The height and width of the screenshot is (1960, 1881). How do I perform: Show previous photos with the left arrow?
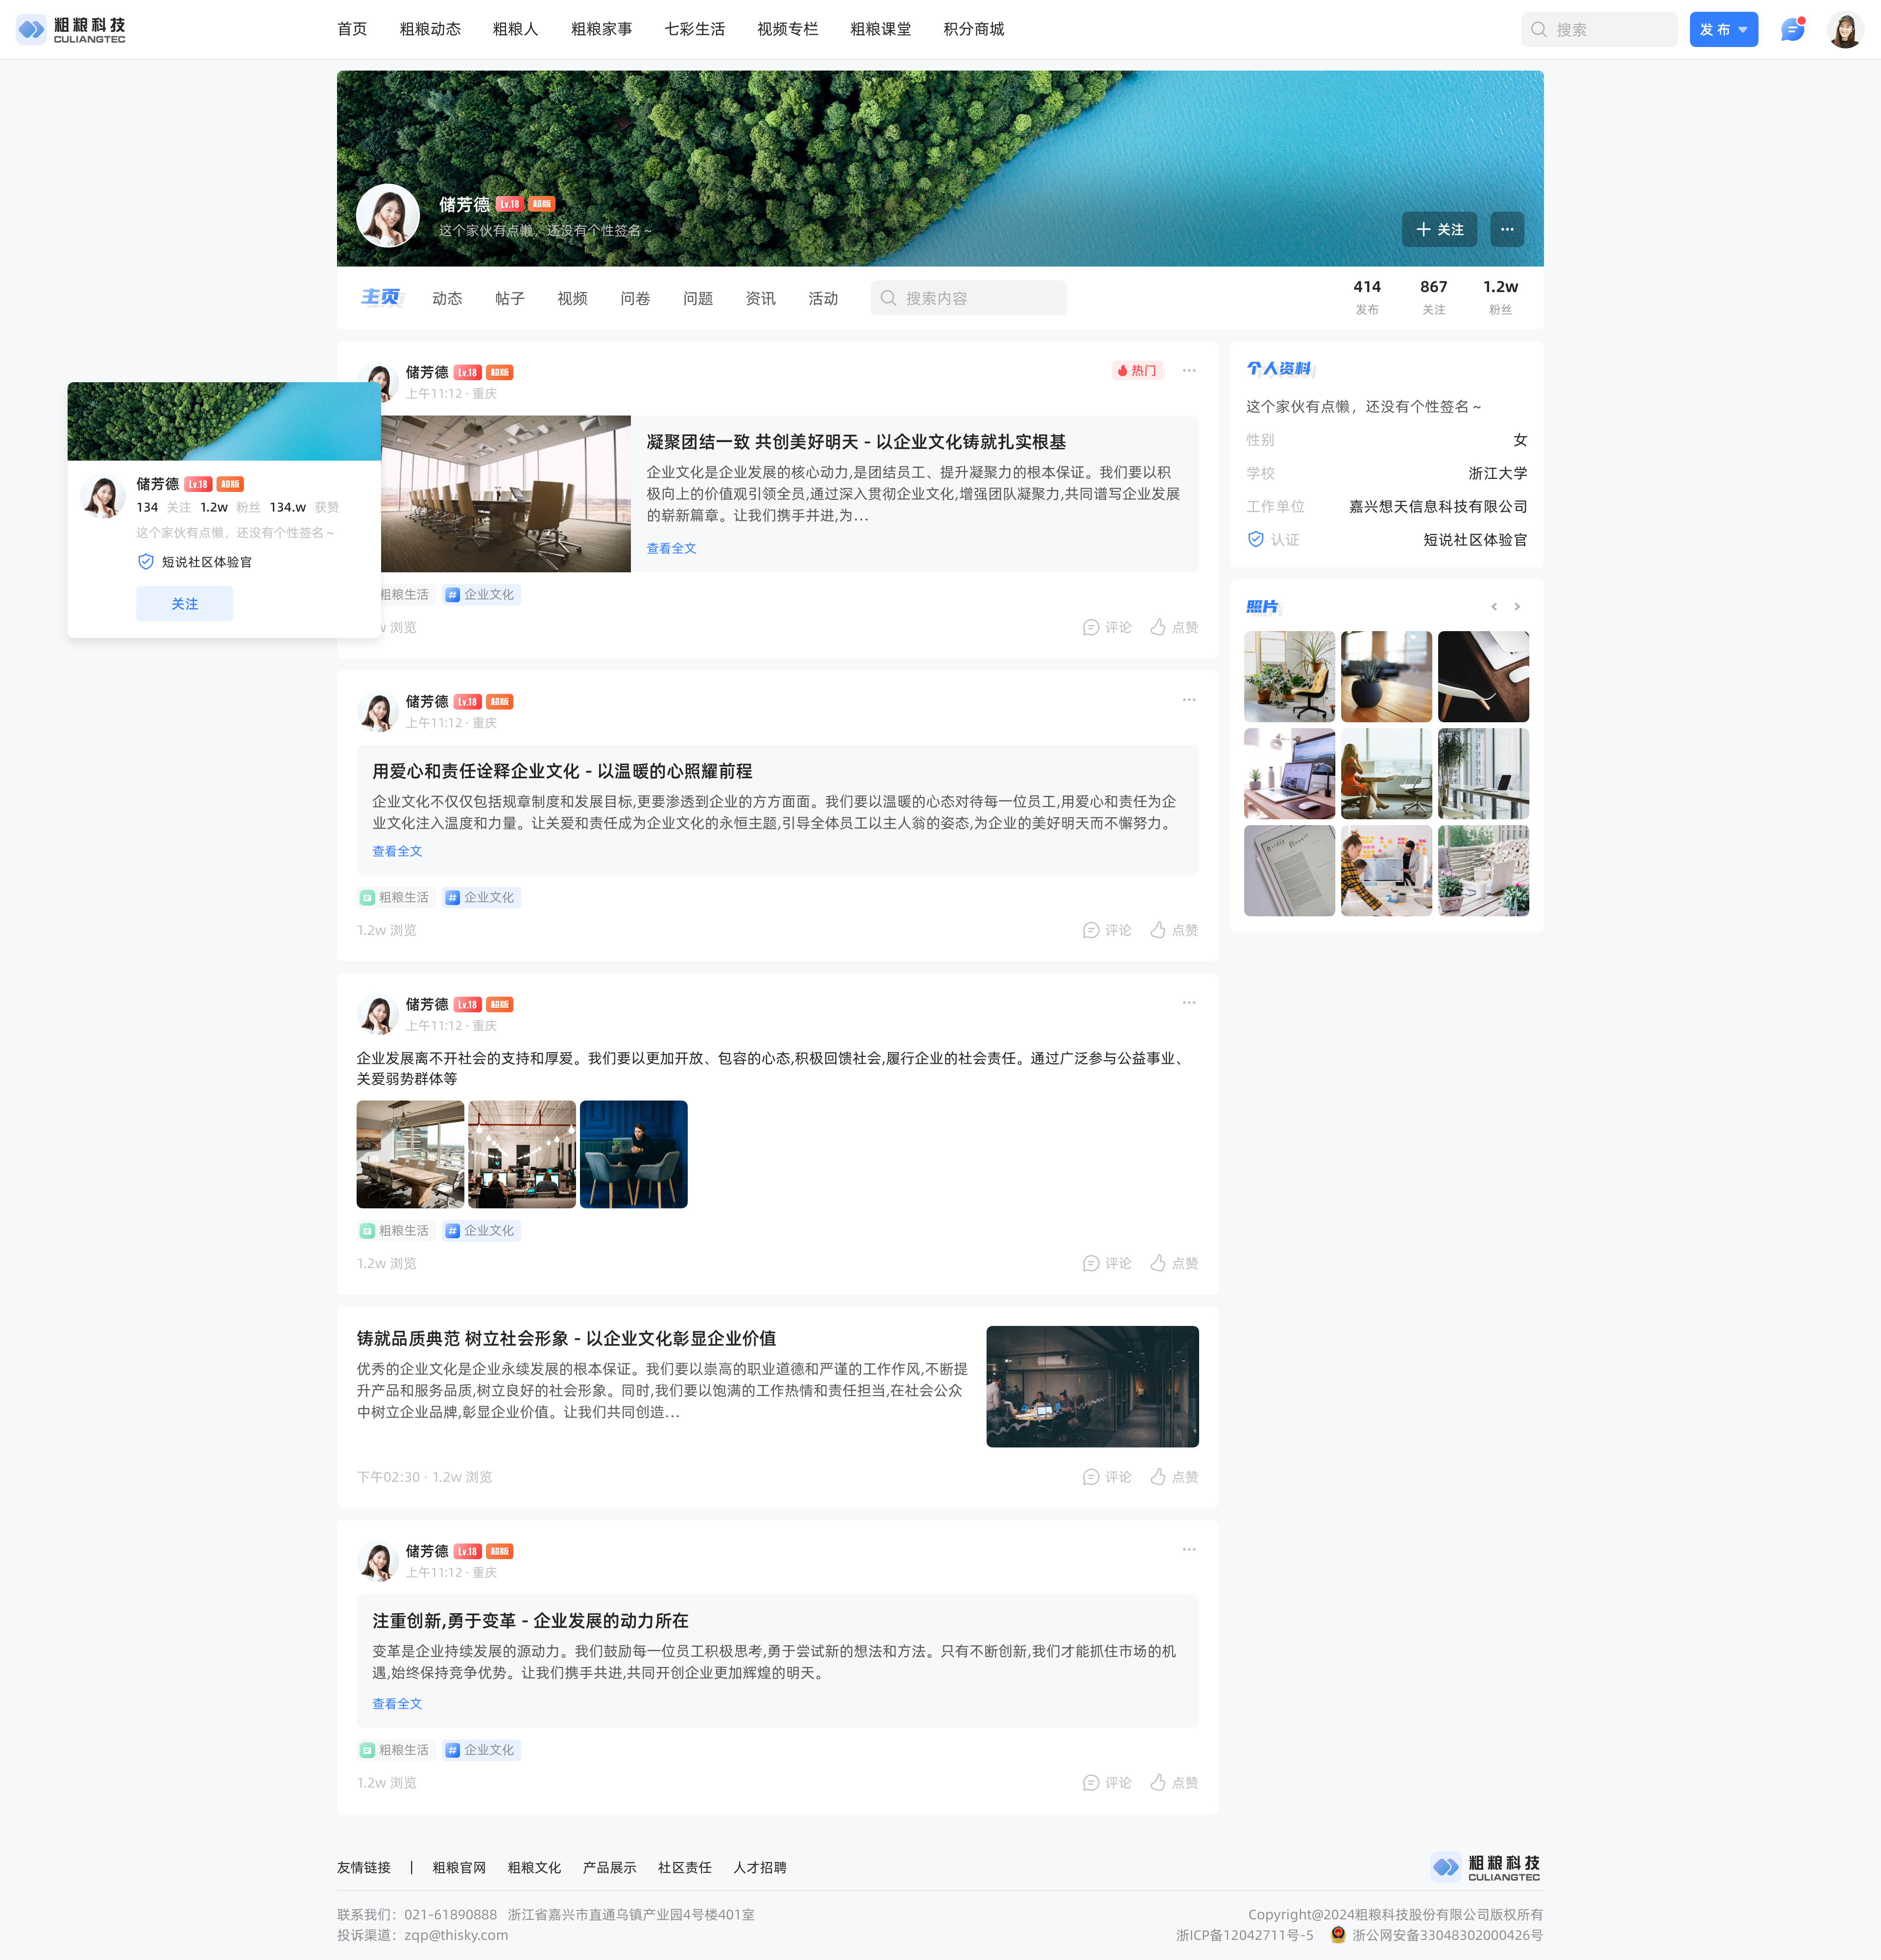coord(1493,607)
